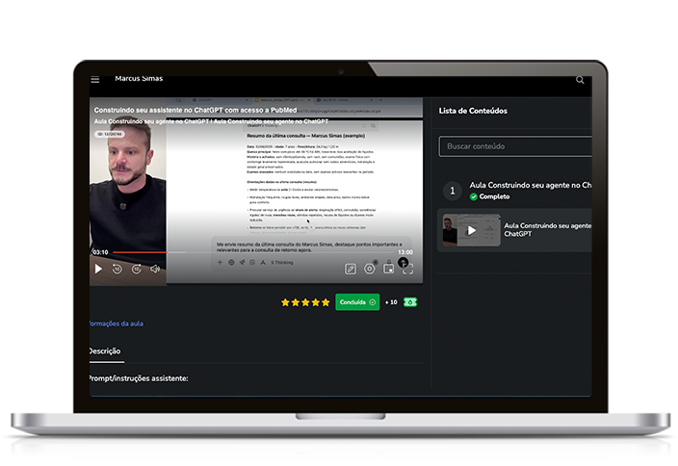The height and width of the screenshot is (466, 678).
Task: Click the Buscar conteúdo search field
Action: tap(514, 146)
